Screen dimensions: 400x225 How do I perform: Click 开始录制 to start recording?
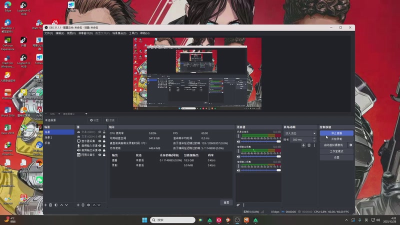pos(336,139)
